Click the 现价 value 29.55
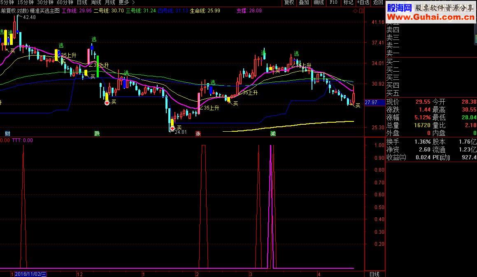Viewport: 477px width, 277px height. click(423, 102)
